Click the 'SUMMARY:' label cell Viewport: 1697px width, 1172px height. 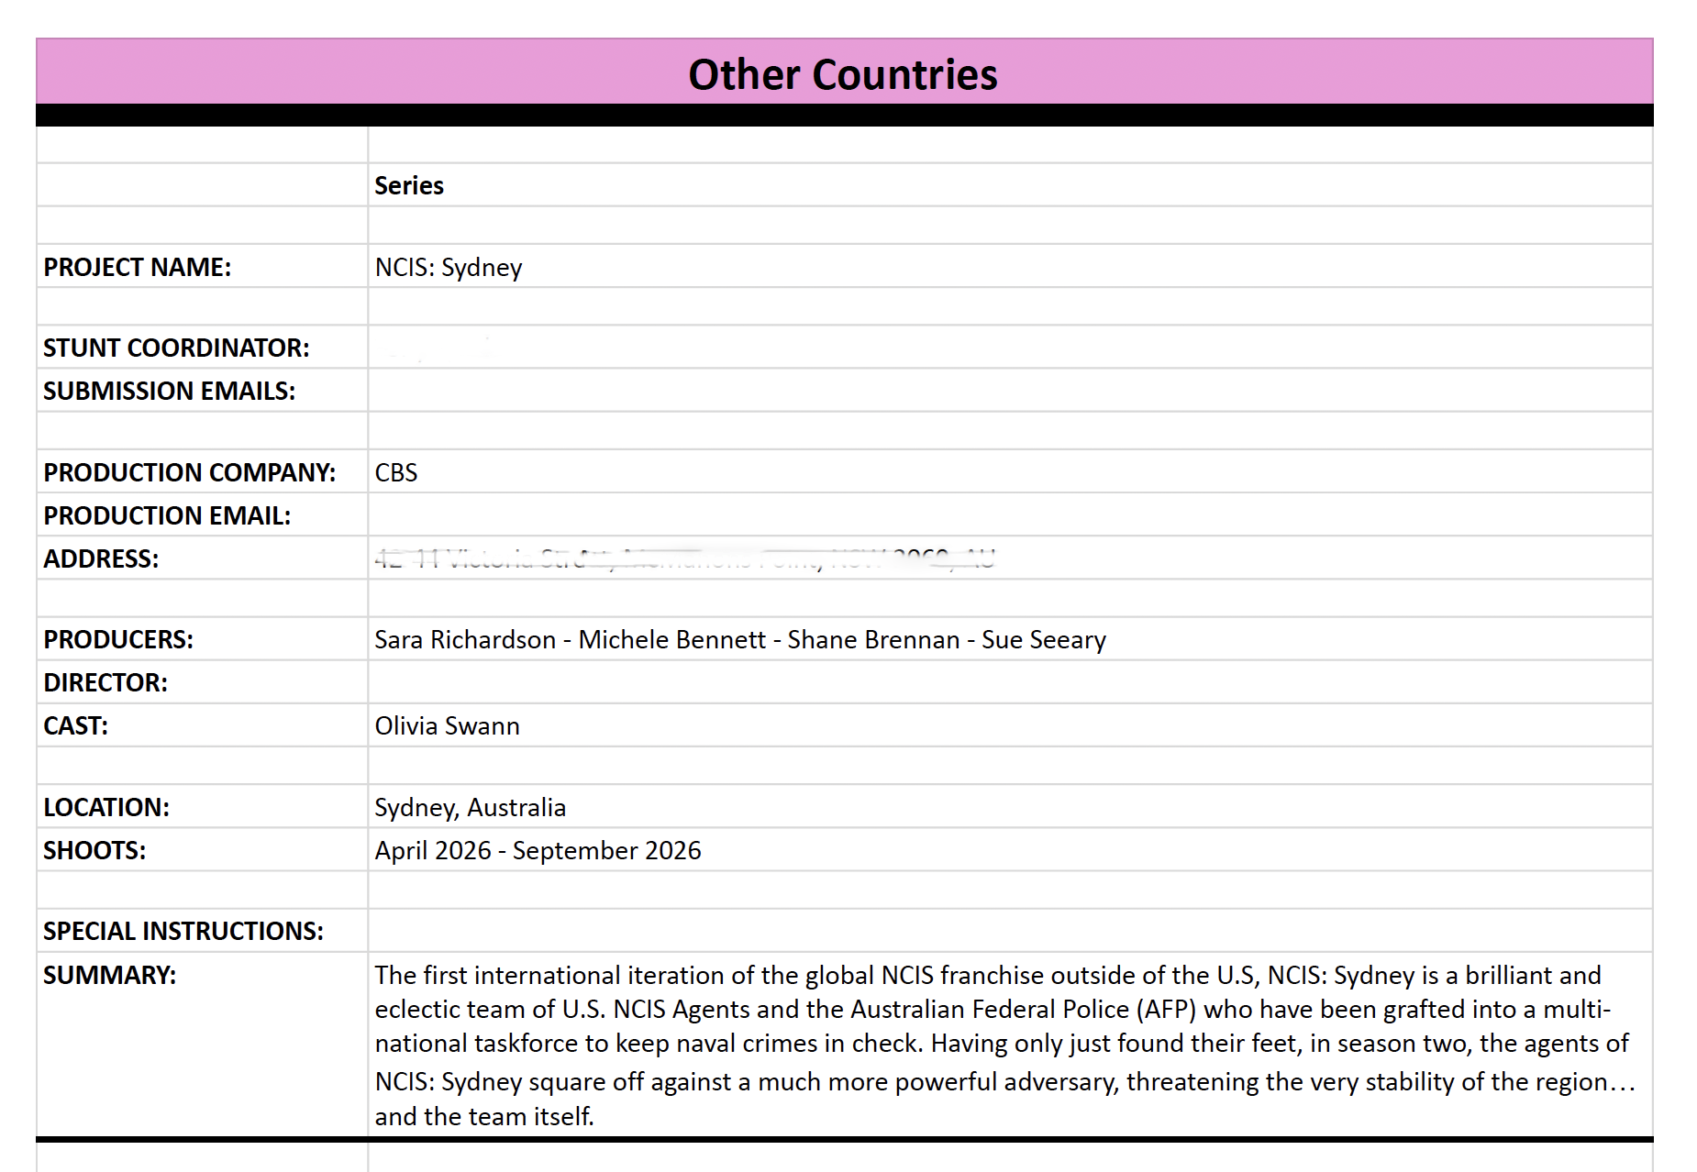202,1045
